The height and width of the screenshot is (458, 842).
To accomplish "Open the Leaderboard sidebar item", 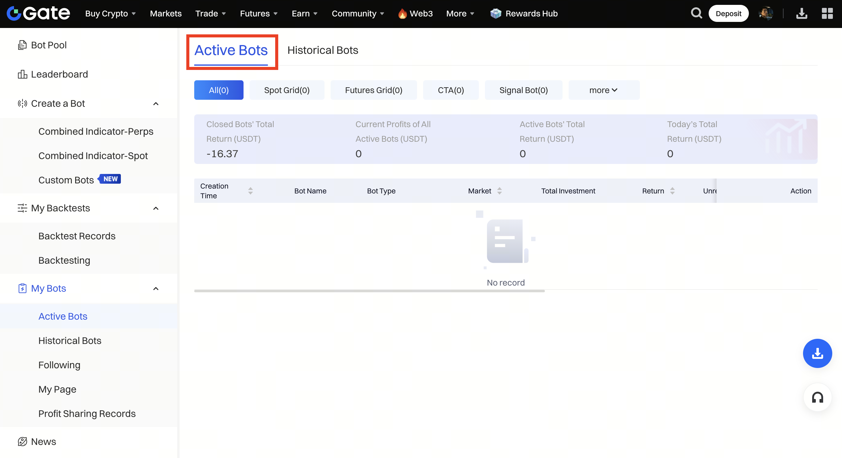I will coord(59,75).
